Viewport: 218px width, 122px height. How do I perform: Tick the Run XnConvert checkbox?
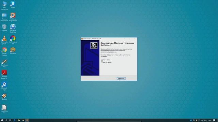click(x=102, y=62)
